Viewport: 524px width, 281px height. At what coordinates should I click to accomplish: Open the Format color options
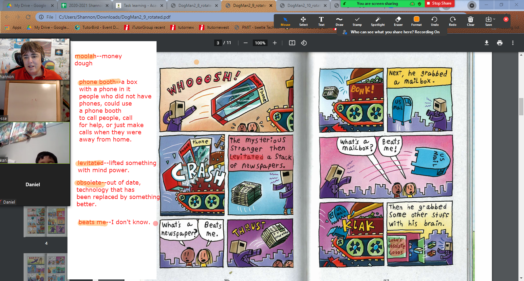coord(417,22)
